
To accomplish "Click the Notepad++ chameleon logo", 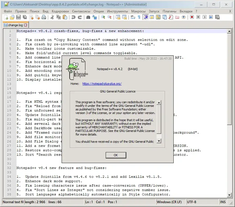I will point(77,69).
